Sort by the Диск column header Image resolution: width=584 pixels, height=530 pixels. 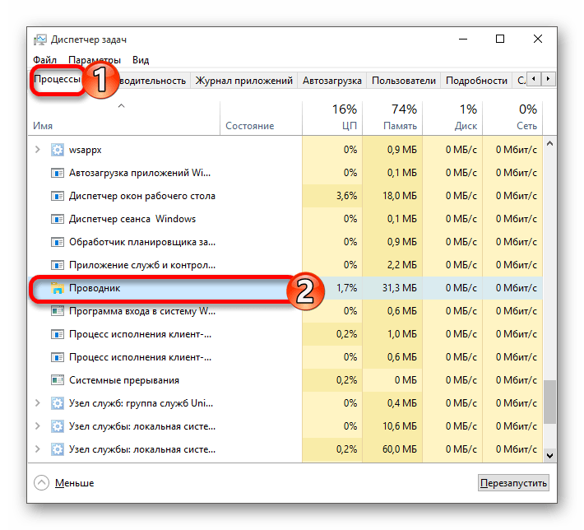coord(452,118)
